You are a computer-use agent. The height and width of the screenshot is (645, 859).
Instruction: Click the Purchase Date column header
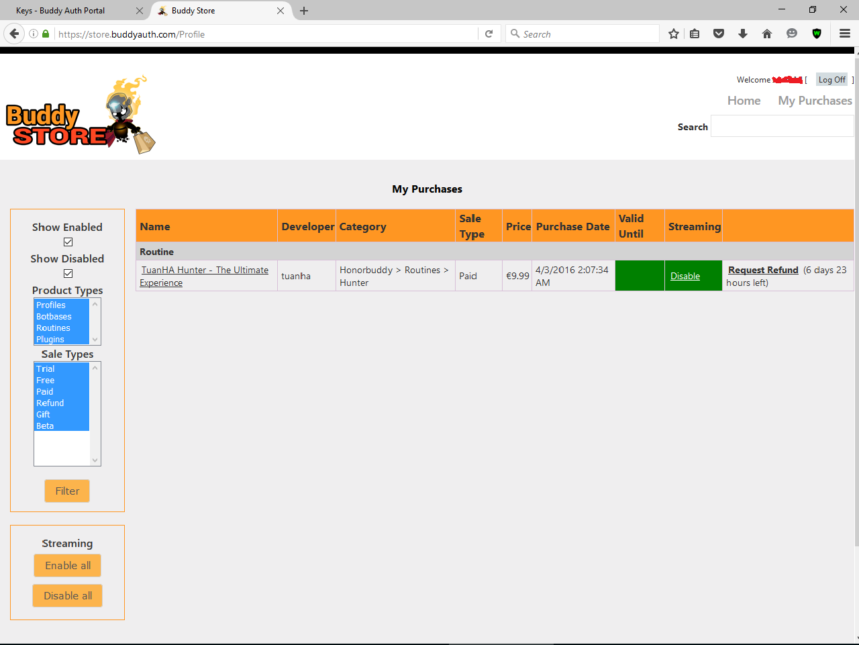click(x=573, y=227)
